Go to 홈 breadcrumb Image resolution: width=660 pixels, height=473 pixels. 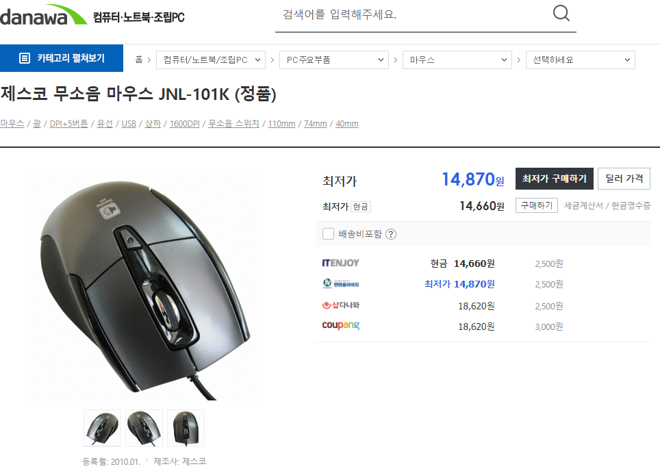click(139, 60)
